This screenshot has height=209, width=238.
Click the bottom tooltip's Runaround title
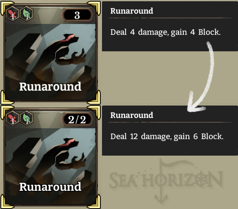[131, 115]
